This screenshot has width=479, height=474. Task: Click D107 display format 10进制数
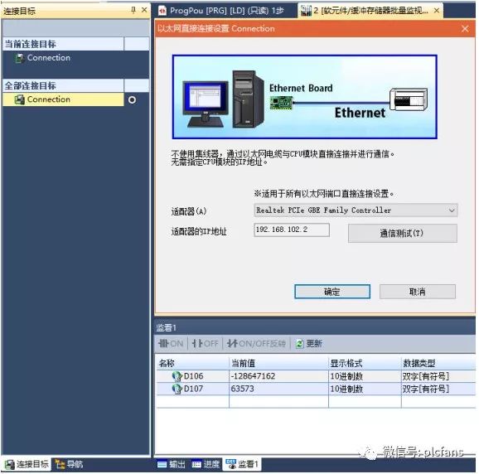tap(346, 389)
